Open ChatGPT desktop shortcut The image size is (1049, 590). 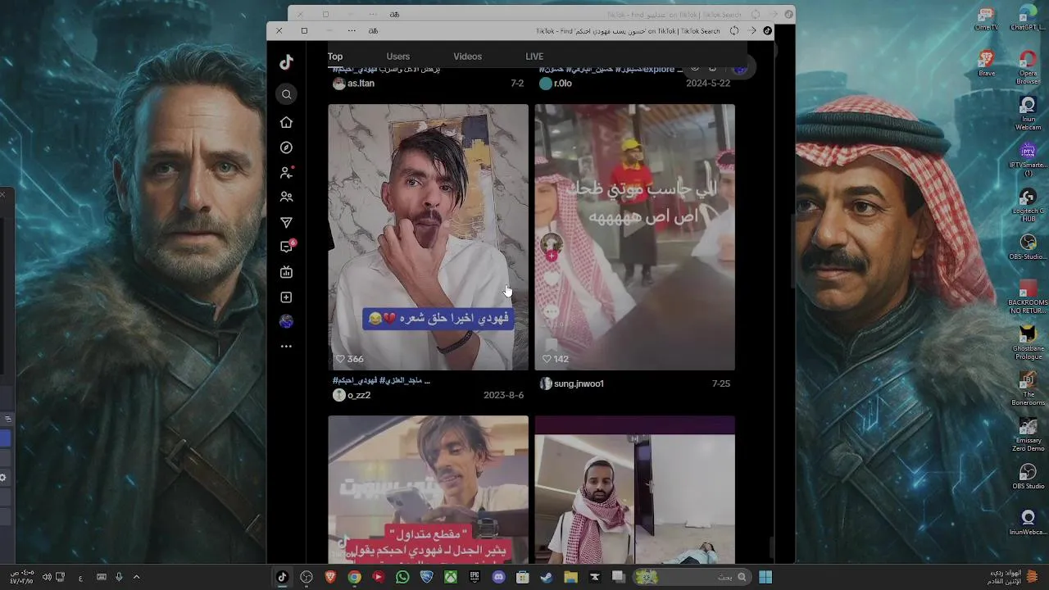click(x=1028, y=19)
